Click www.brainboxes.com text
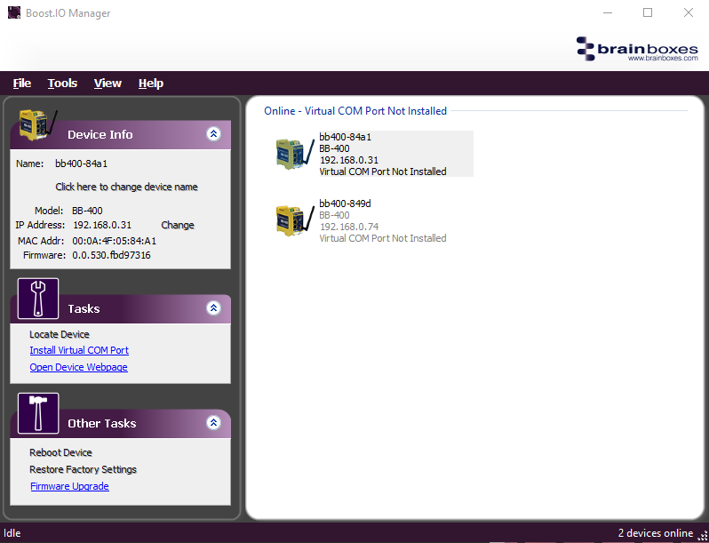Viewport: 709px width, 543px height. point(663,58)
